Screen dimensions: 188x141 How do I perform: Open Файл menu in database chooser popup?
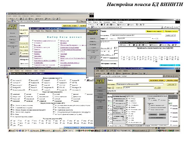pos(32,31)
